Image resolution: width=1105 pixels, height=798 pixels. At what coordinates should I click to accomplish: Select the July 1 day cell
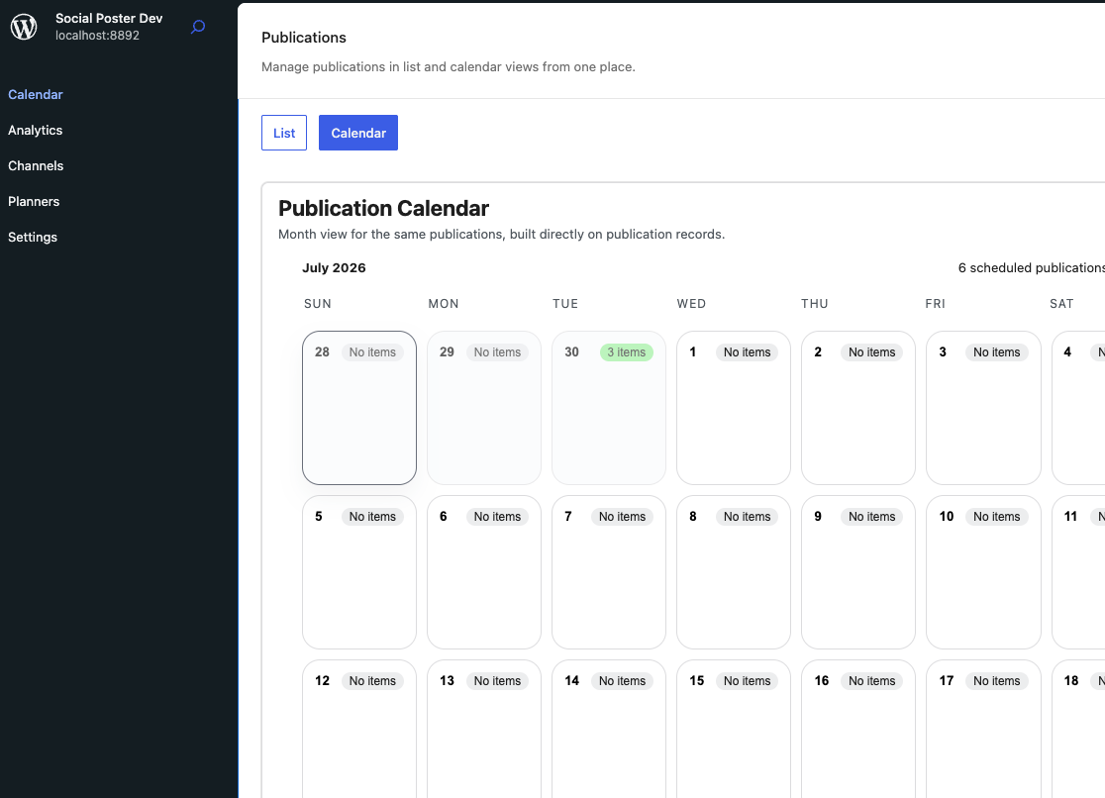734,408
